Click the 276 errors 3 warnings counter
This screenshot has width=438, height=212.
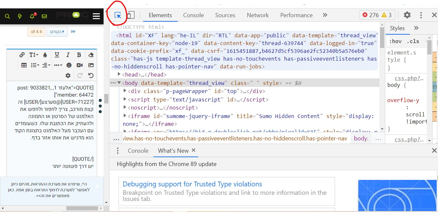point(377,15)
